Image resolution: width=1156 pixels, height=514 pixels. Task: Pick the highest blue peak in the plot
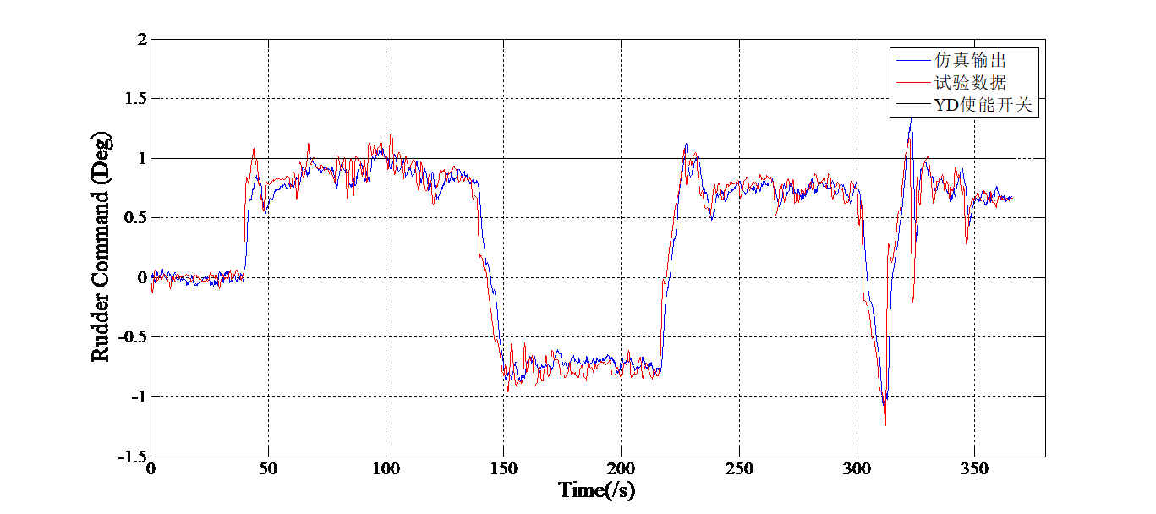click(x=911, y=120)
